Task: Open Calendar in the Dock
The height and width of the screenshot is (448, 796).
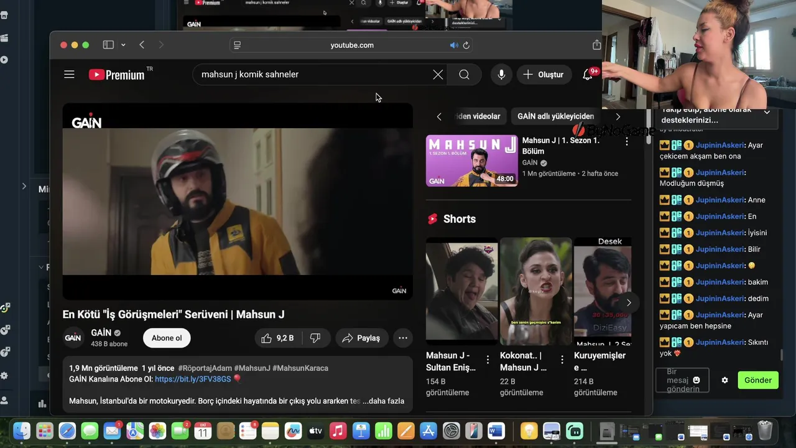Action: coord(203,431)
